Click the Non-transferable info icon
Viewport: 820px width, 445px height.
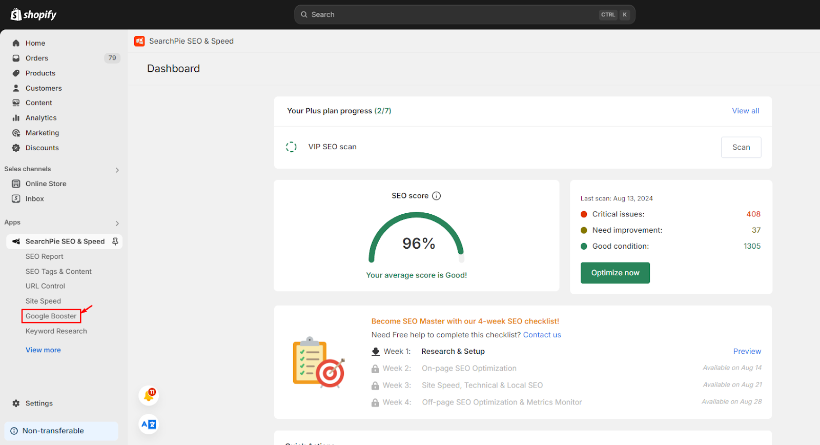point(14,431)
